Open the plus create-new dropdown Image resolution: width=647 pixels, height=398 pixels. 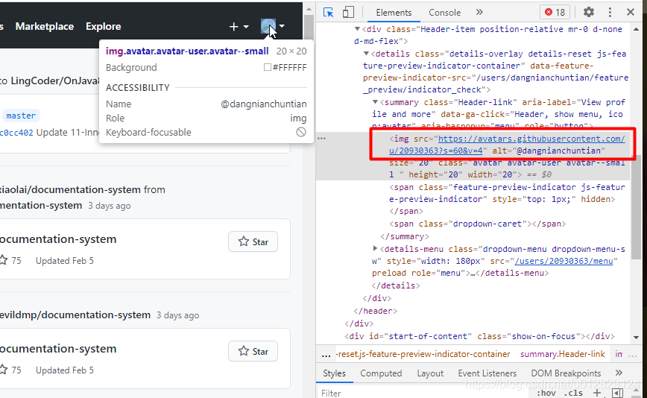tap(239, 27)
